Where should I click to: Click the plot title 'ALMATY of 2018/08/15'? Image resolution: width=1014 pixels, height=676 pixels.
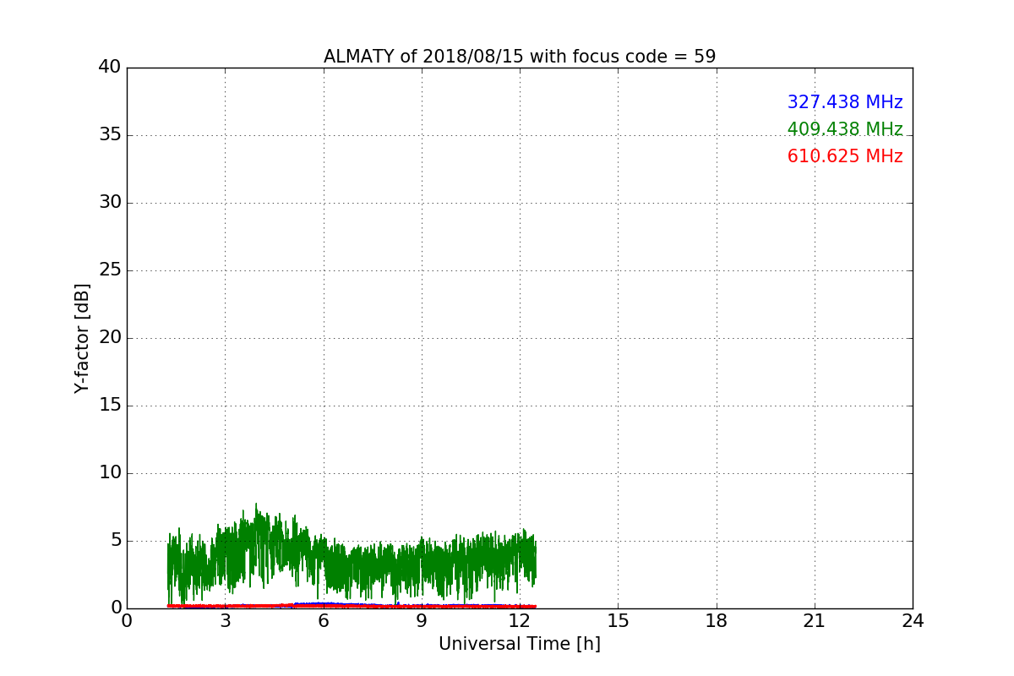[x=520, y=57]
